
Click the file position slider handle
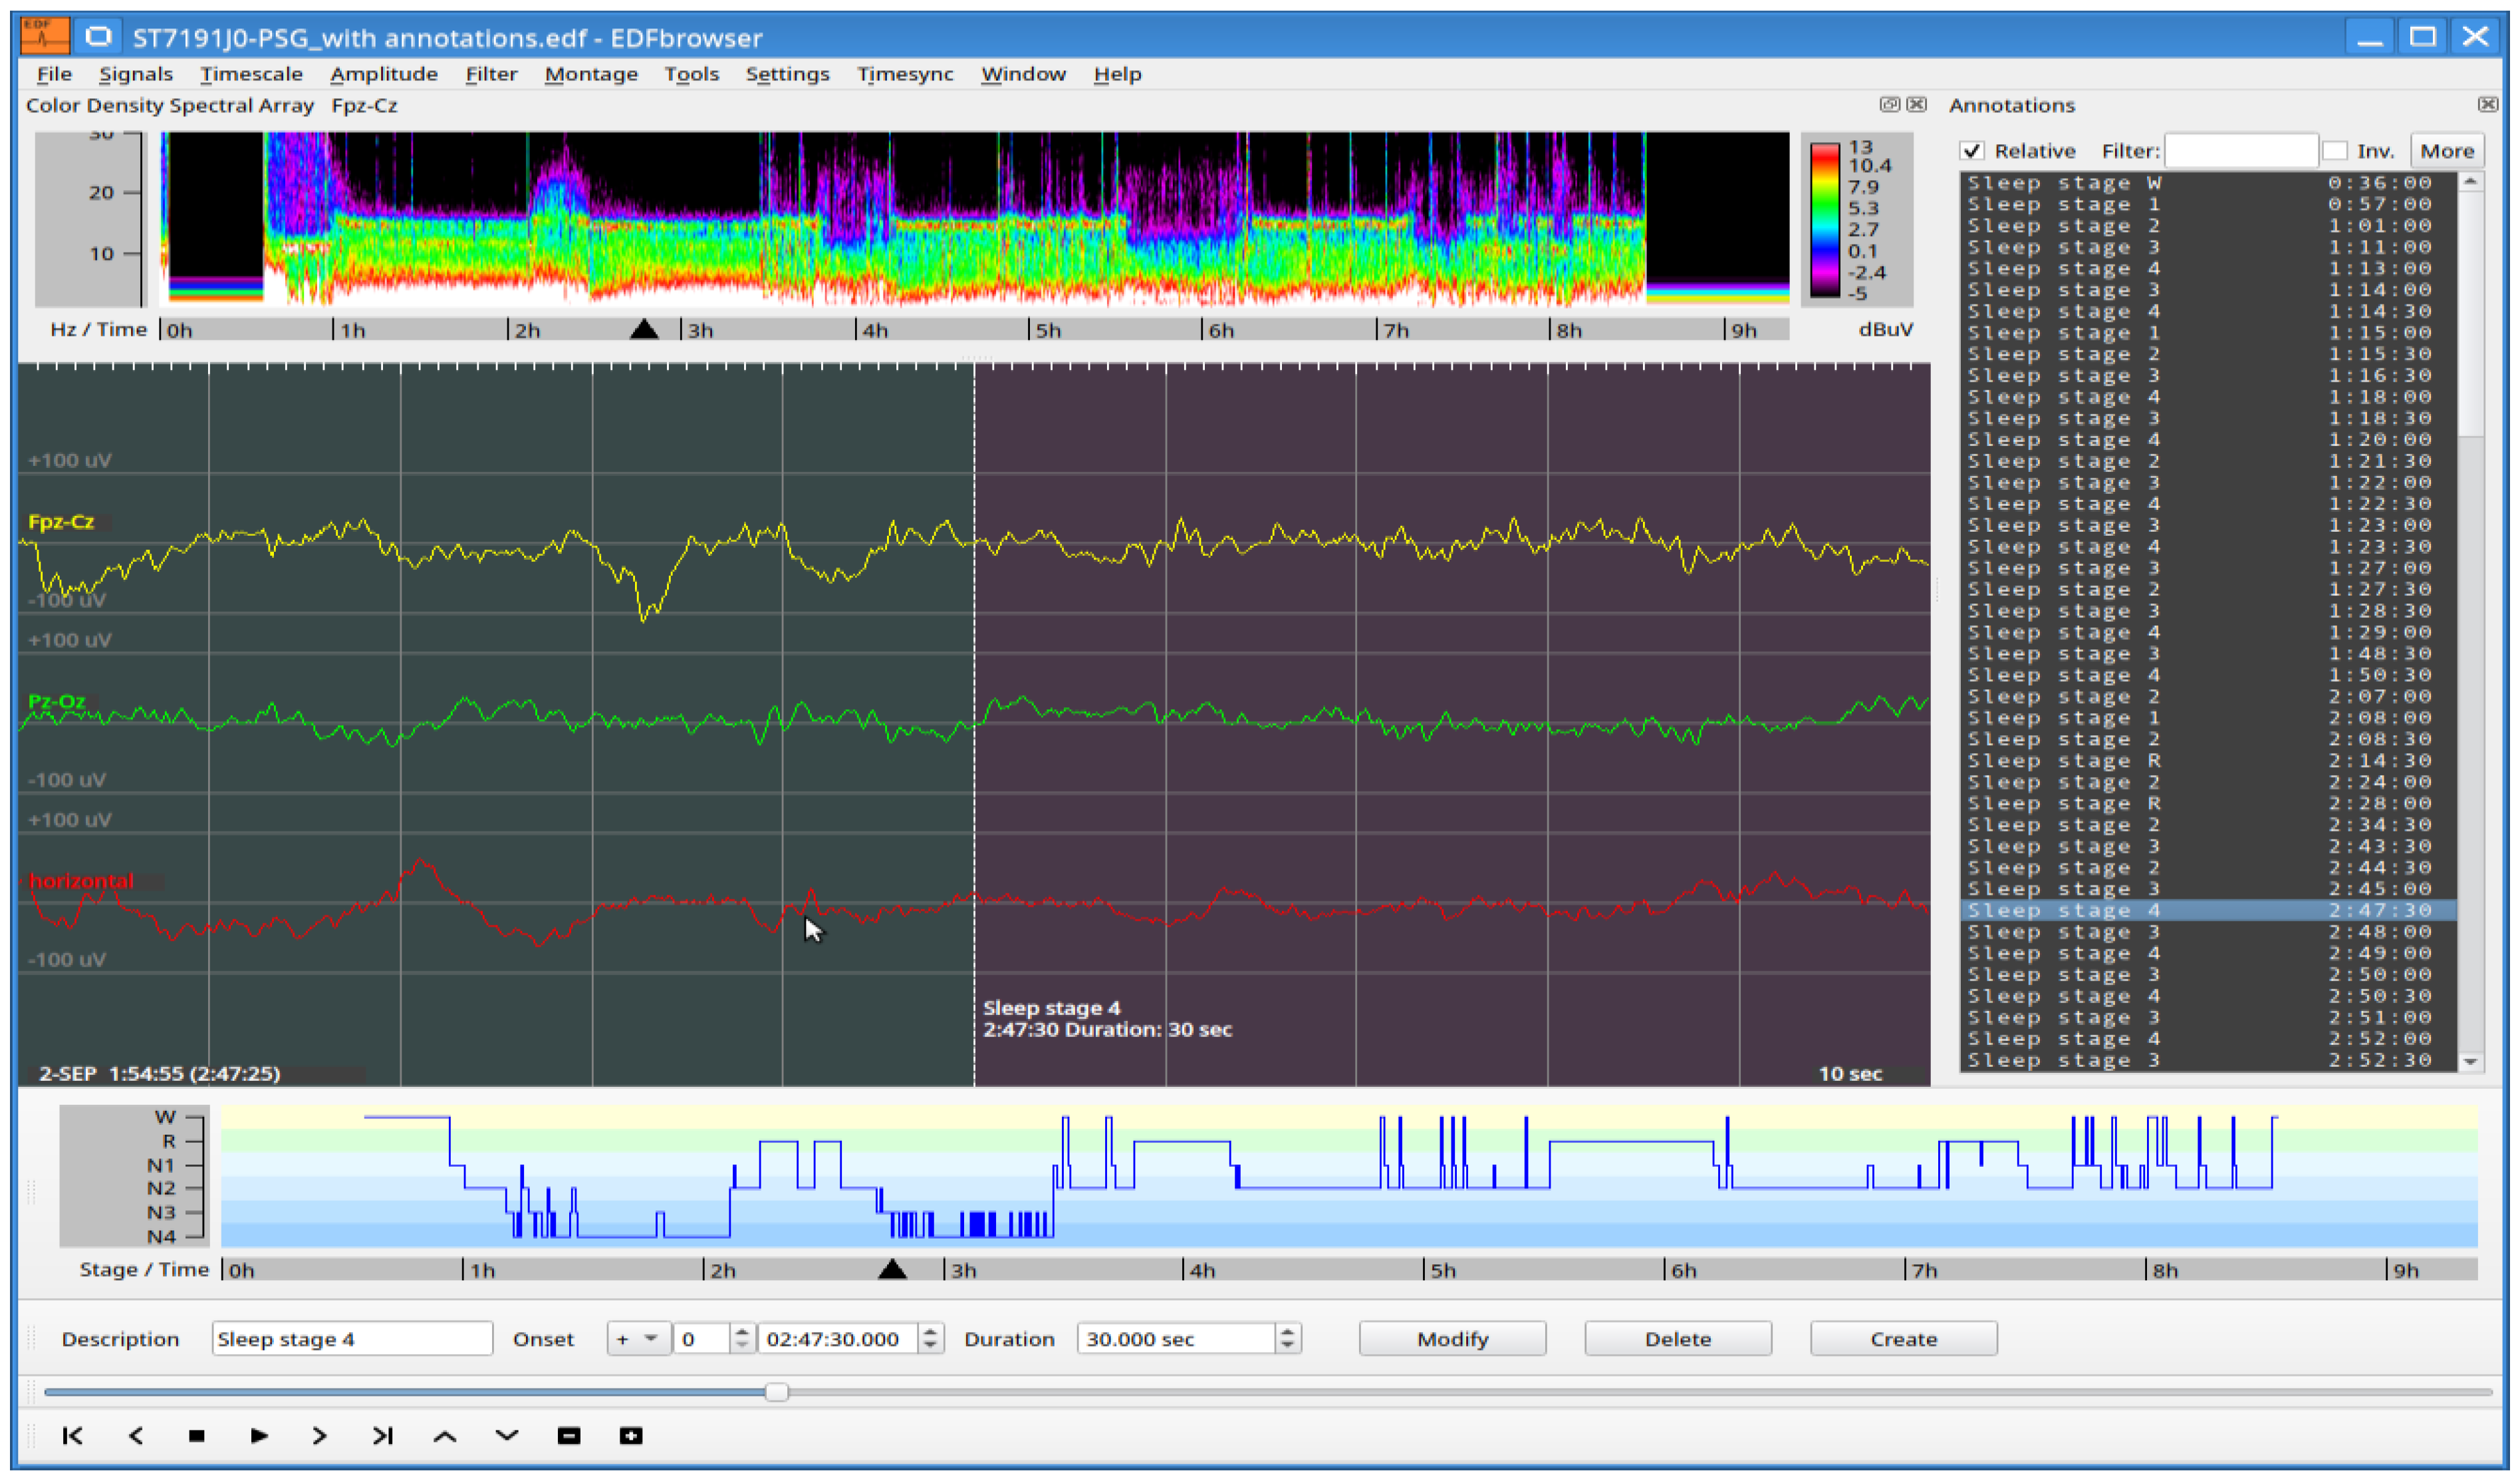tap(776, 1392)
